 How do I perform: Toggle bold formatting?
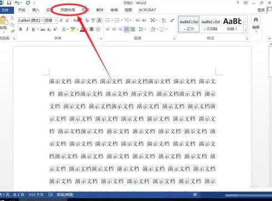pos(21,29)
